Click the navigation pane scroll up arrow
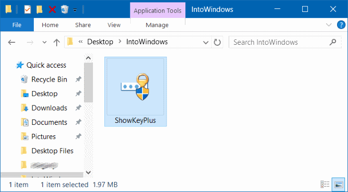Screen dimensions: 348x192 [88, 58]
